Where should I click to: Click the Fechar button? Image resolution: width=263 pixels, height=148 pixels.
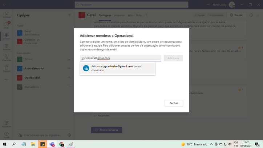[x=174, y=103]
